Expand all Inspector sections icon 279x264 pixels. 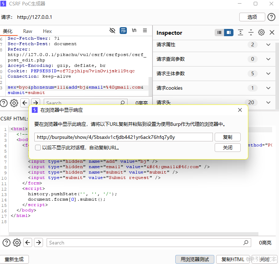click(x=240, y=33)
